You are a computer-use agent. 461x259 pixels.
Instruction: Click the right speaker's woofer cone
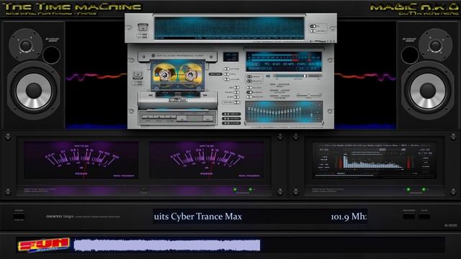point(427,91)
